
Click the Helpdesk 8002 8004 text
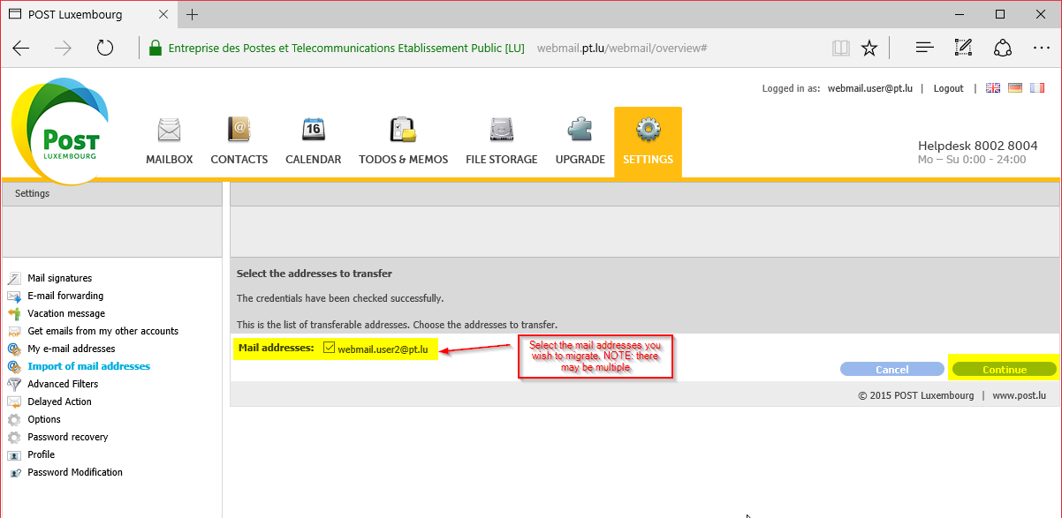(x=978, y=146)
